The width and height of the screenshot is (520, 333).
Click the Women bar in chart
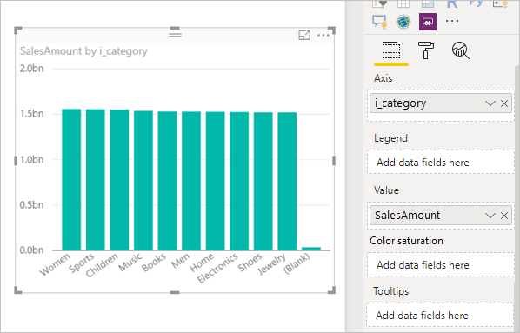(x=71, y=180)
